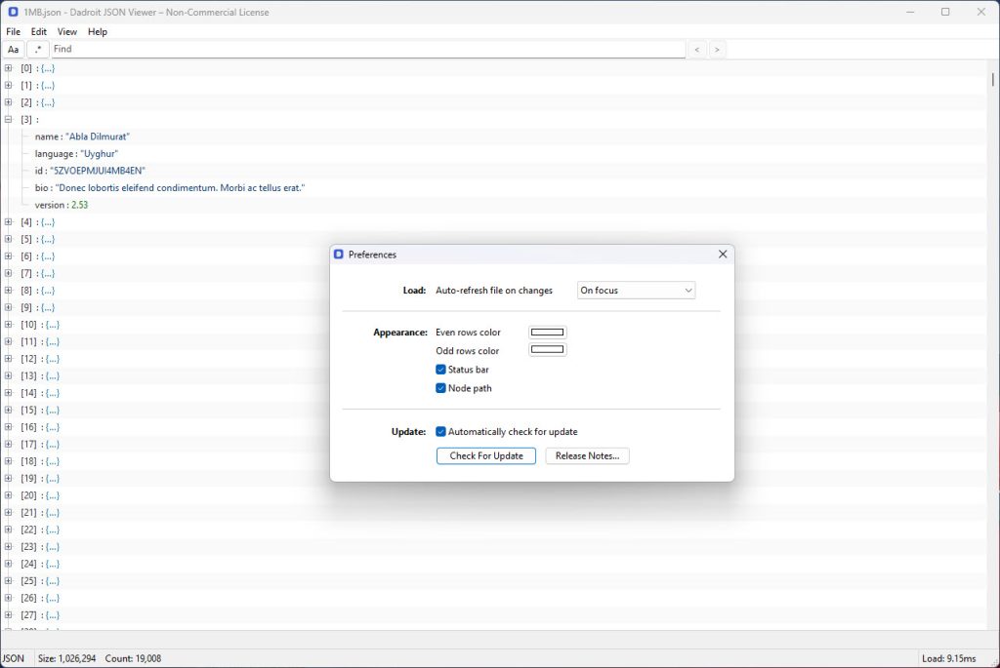Image resolution: width=1000 pixels, height=668 pixels.
Task: Expand node [17] in the tree
Action: (x=8, y=444)
